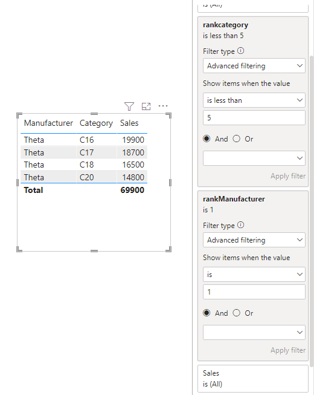Select Or radio in rankcategory filter
Image resolution: width=314 pixels, height=395 pixels.
pyautogui.click(x=236, y=139)
